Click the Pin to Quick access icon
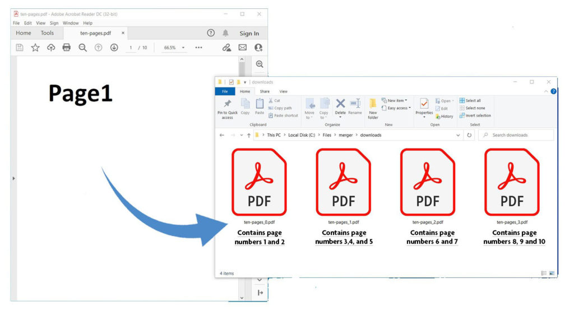Screen dimensions: 574x310 coord(227,108)
